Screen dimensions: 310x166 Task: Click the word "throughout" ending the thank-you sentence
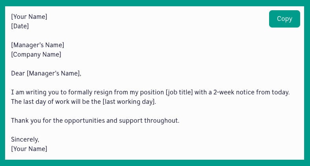pos(161,120)
